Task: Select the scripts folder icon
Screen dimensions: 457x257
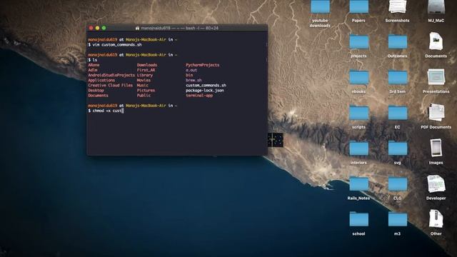Action: click(x=358, y=113)
